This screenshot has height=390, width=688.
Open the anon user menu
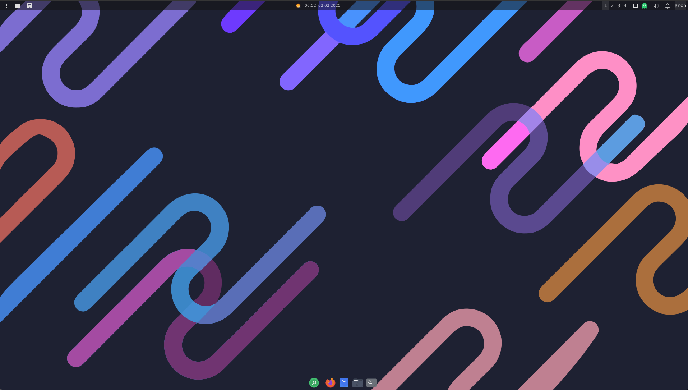click(x=680, y=6)
